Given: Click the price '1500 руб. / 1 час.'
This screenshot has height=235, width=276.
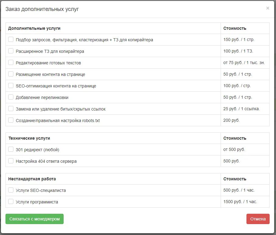Looking at the screenshot, I should 240,202.
